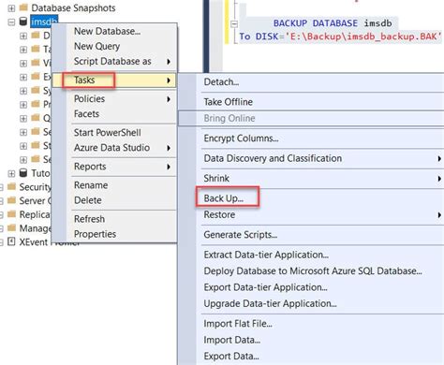444x365 pixels.
Task: Choose Import Data... option
Action: coord(311,340)
